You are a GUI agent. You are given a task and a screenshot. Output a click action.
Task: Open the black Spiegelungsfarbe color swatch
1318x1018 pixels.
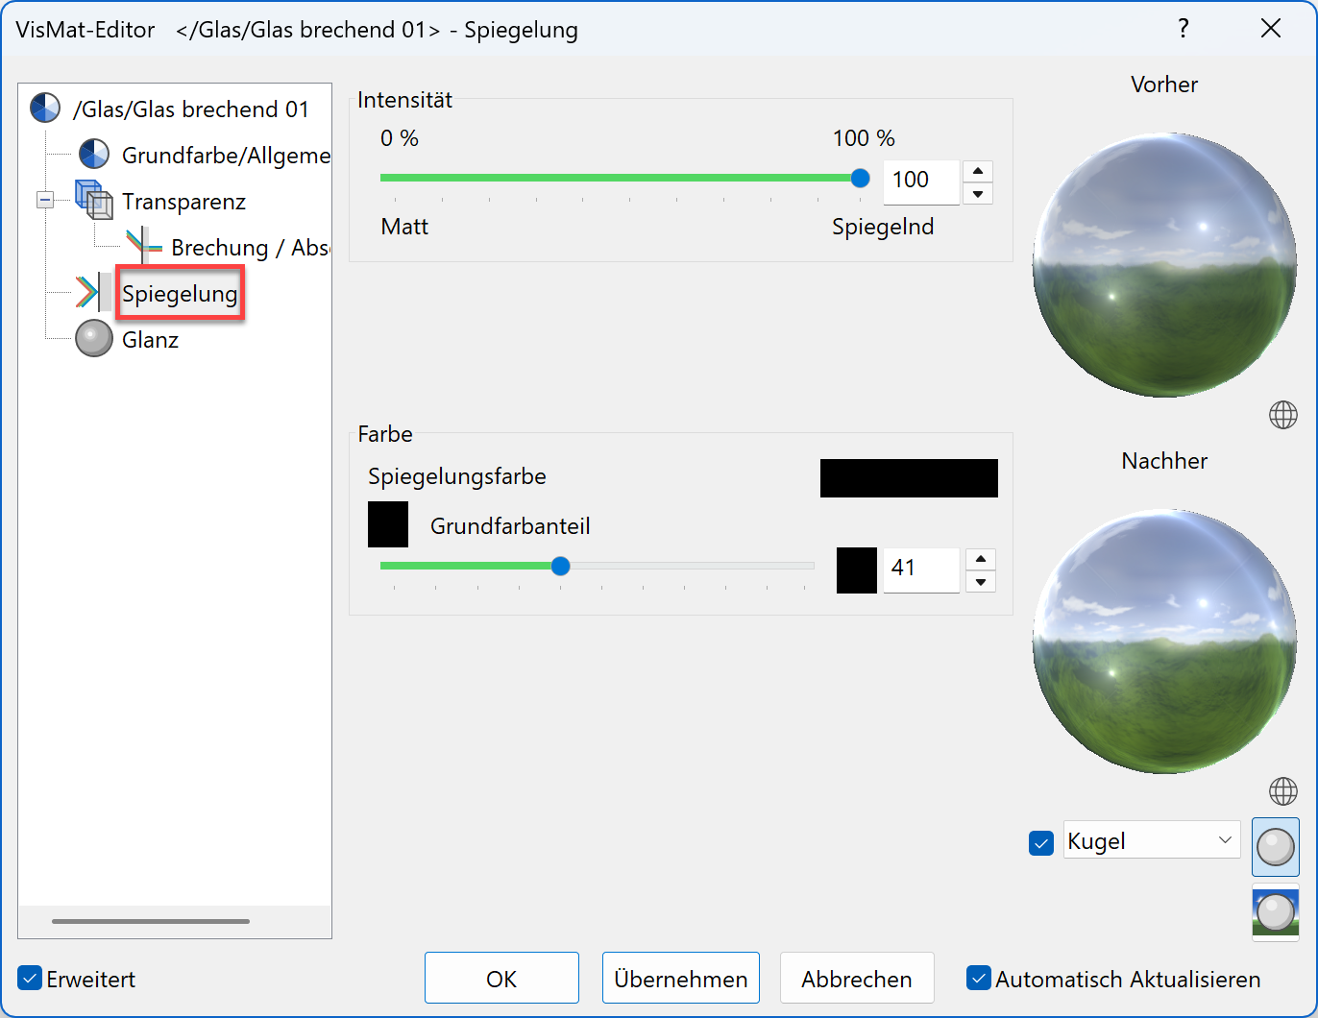click(908, 477)
